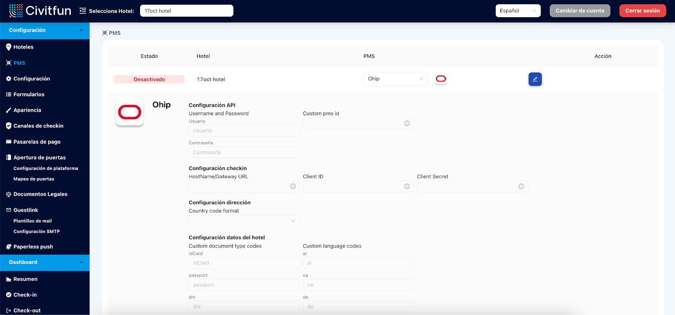
Task: Click the info icon in HostName/Gateway URL field
Action: point(293,186)
